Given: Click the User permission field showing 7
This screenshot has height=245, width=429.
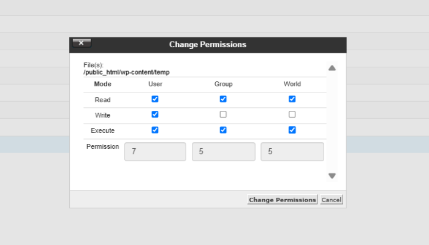Looking at the screenshot, I should (x=155, y=151).
